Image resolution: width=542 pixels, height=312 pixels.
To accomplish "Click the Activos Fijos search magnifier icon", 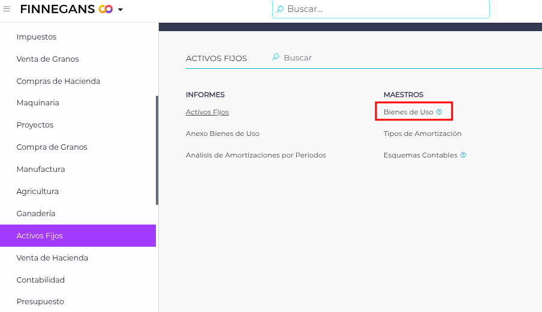I will [x=276, y=57].
